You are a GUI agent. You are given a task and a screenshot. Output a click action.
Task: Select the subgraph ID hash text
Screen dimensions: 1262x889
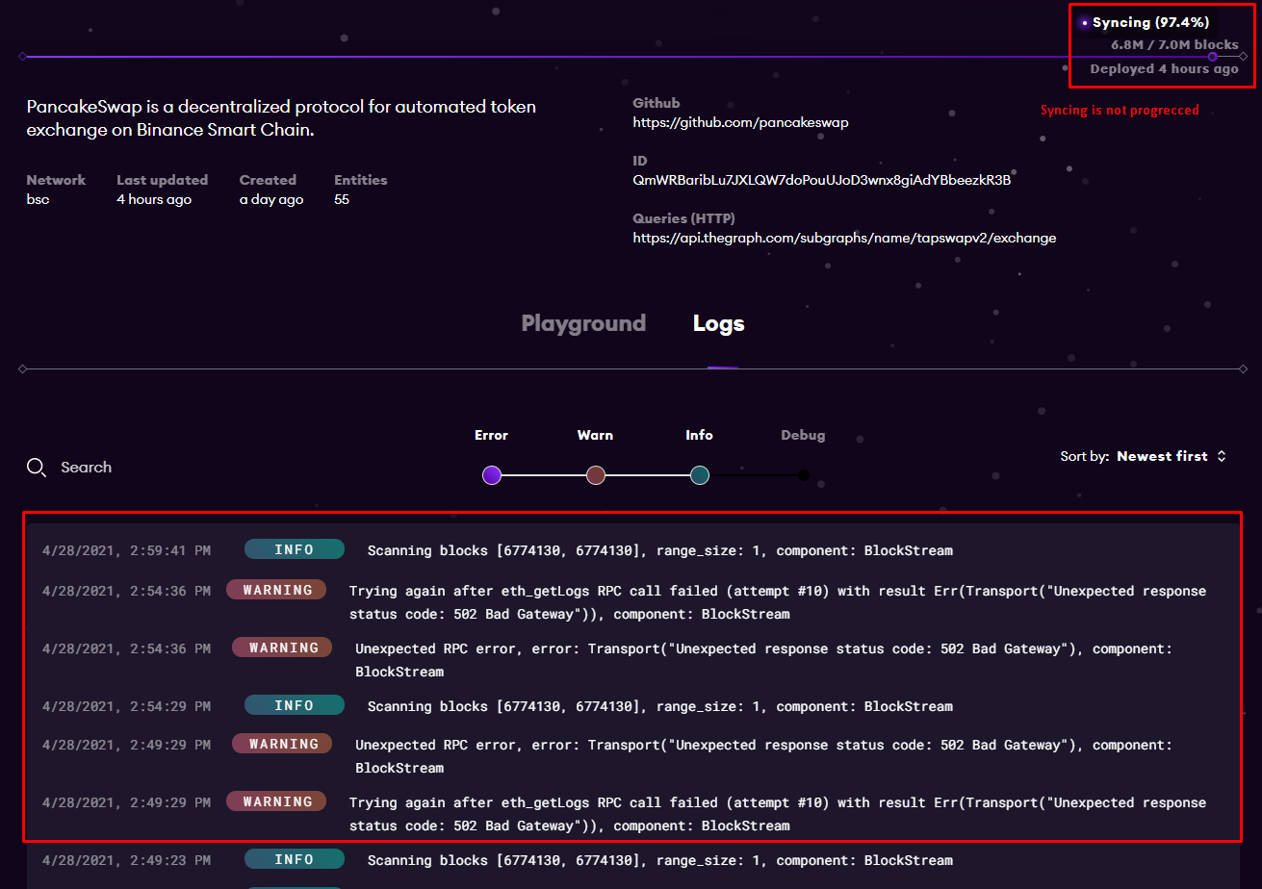point(821,180)
